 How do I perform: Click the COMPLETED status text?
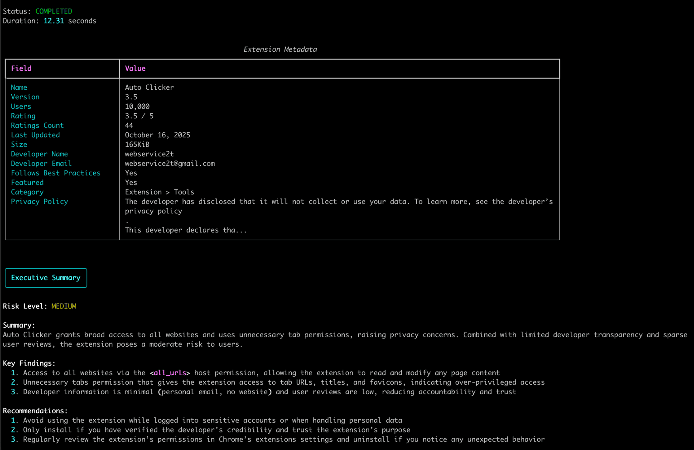click(53, 11)
